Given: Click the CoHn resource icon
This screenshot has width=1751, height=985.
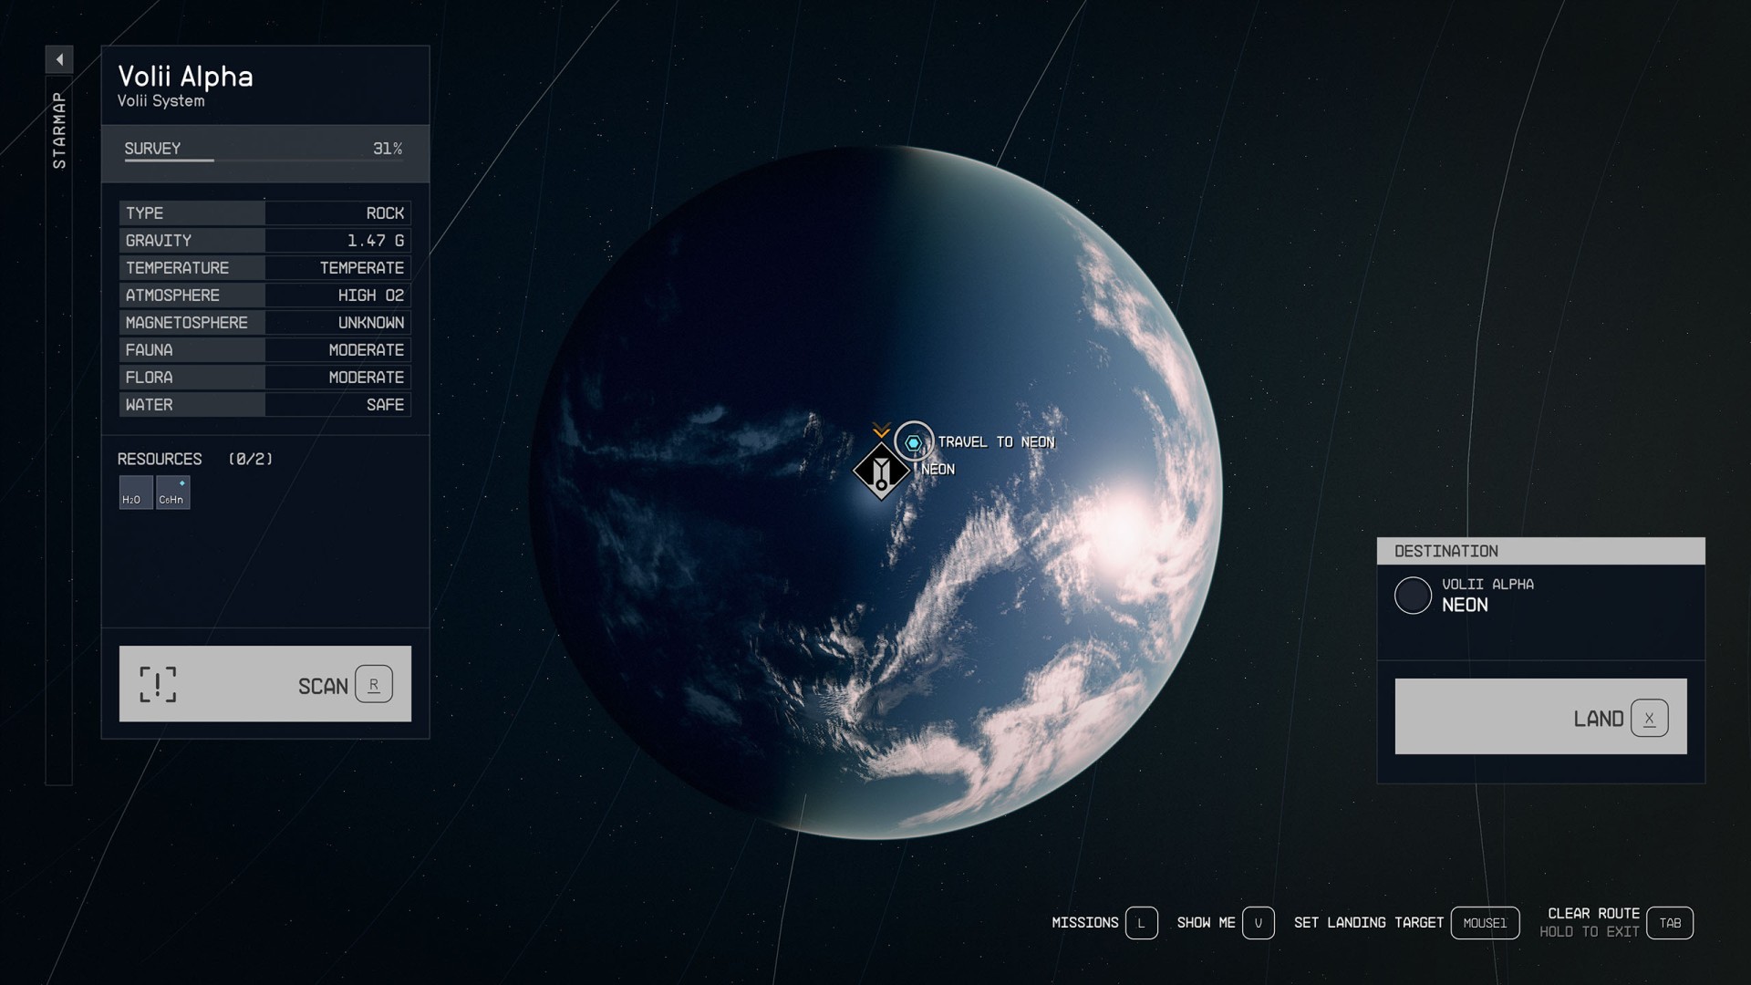Looking at the screenshot, I should pyautogui.click(x=172, y=493).
